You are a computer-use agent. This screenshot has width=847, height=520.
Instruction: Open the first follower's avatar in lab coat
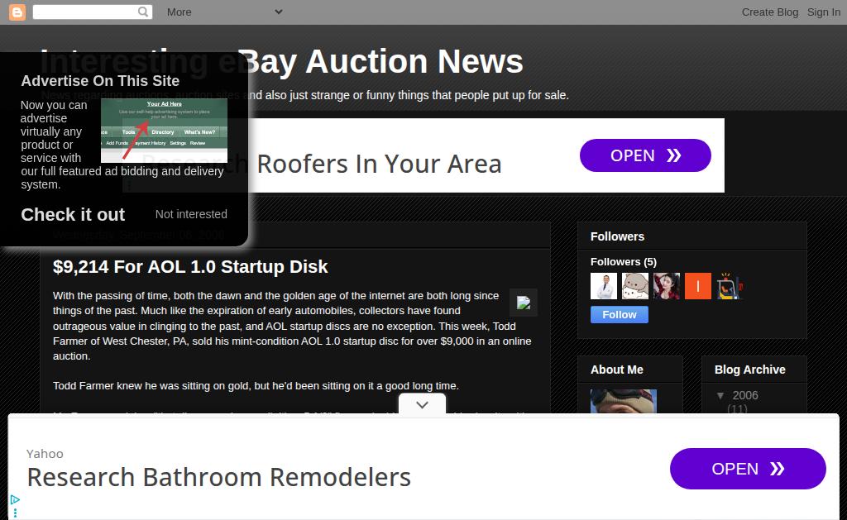[x=603, y=286]
